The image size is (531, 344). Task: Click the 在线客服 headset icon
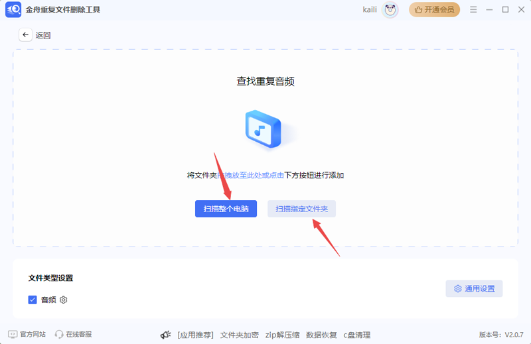(59, 334)
